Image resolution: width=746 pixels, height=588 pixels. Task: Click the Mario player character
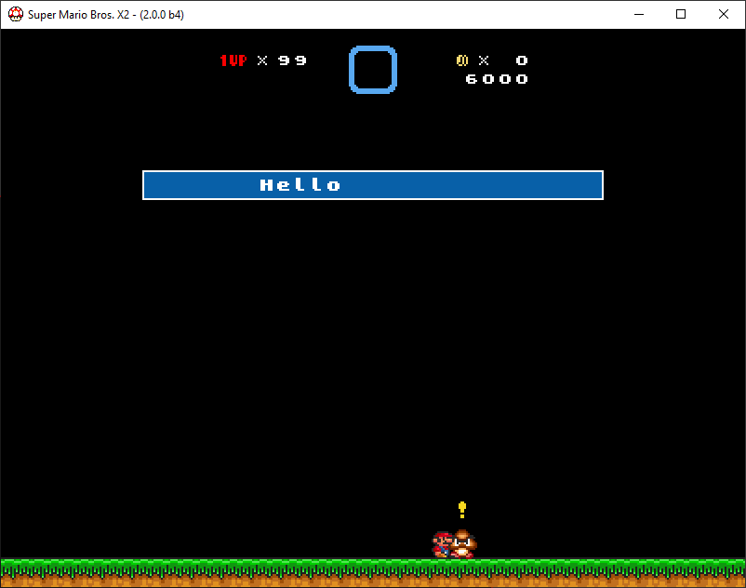click(441, 544)
